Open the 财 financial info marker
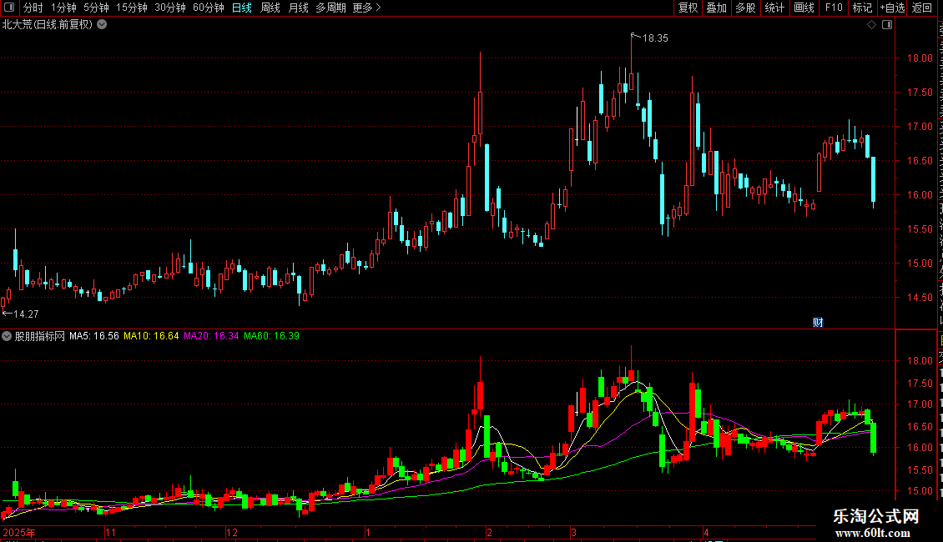The image size is (943, 542). coord(818,323)
